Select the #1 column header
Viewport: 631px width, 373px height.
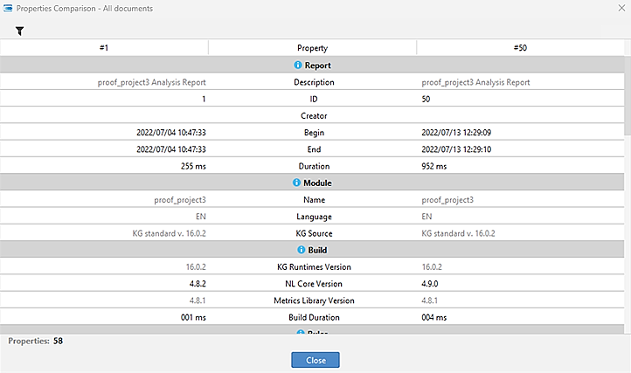pos(104,48)
